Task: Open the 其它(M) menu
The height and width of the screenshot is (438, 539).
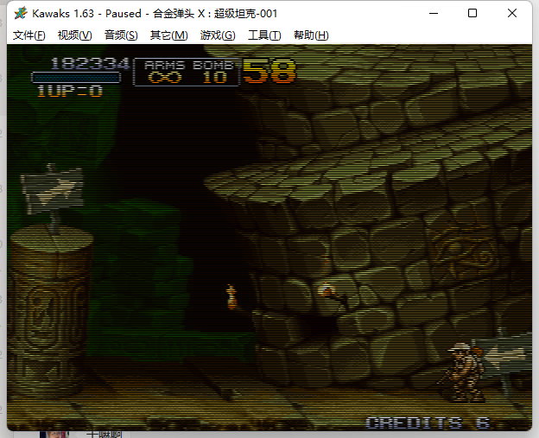Action: tap(168, 35)
